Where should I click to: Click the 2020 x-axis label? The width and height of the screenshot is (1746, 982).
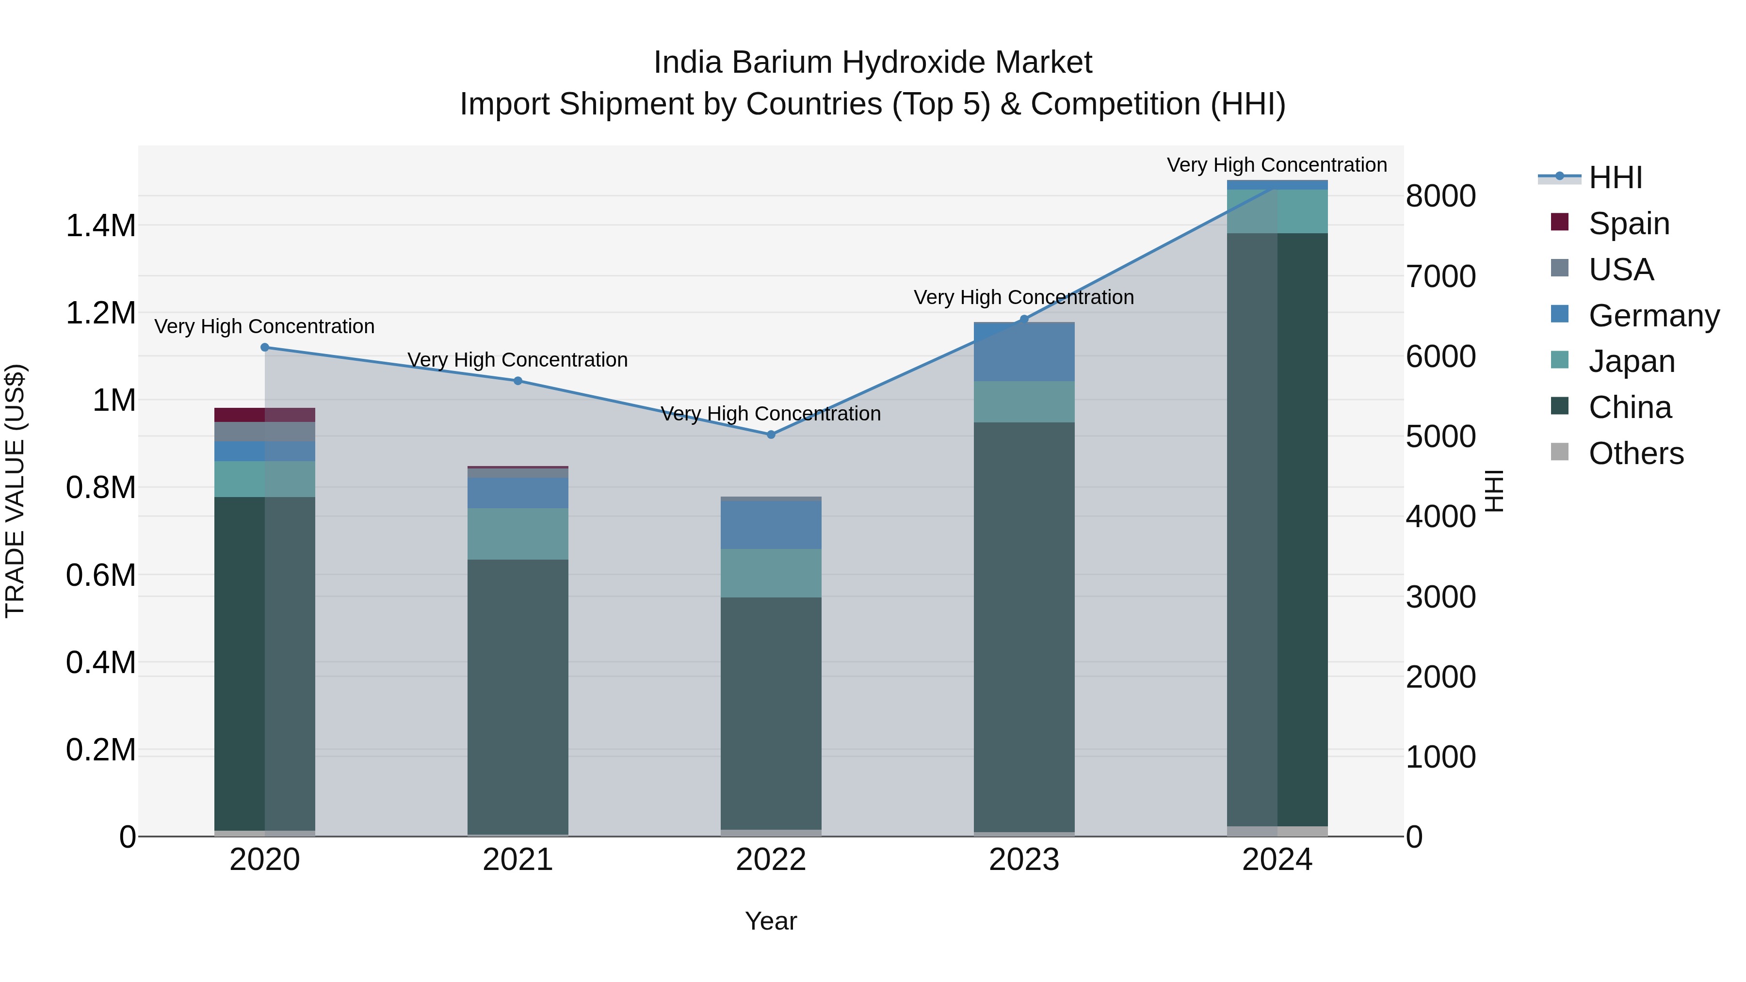point(265,860)
